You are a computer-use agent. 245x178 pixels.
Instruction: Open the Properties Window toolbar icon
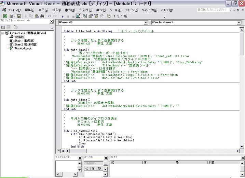91,16
